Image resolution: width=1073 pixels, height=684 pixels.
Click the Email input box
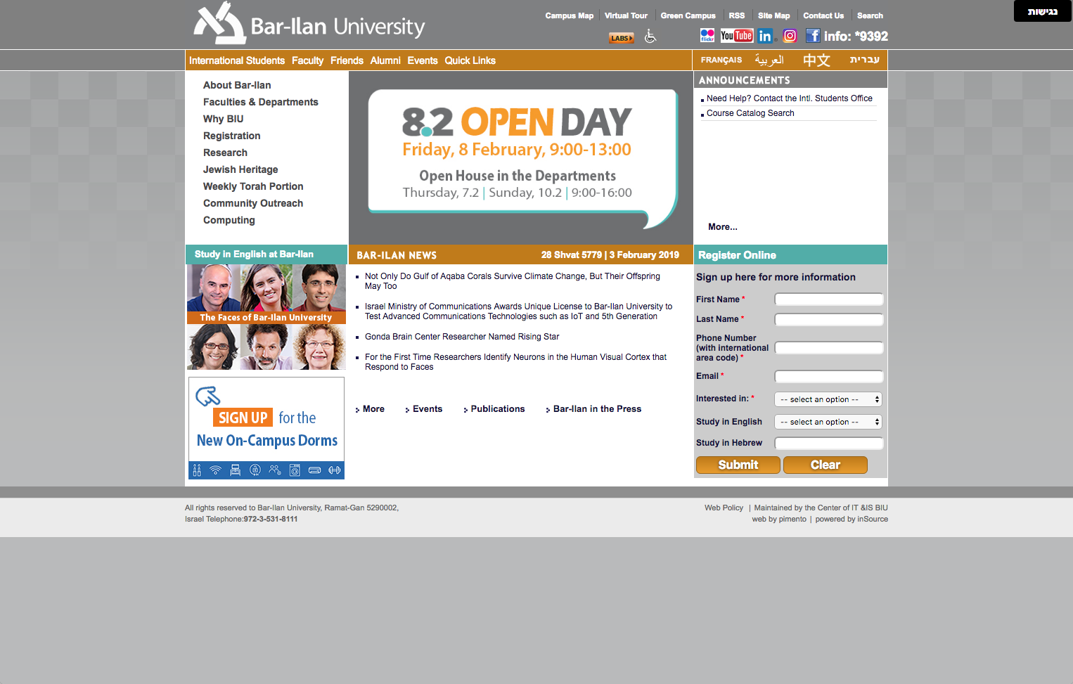point(828,376)
